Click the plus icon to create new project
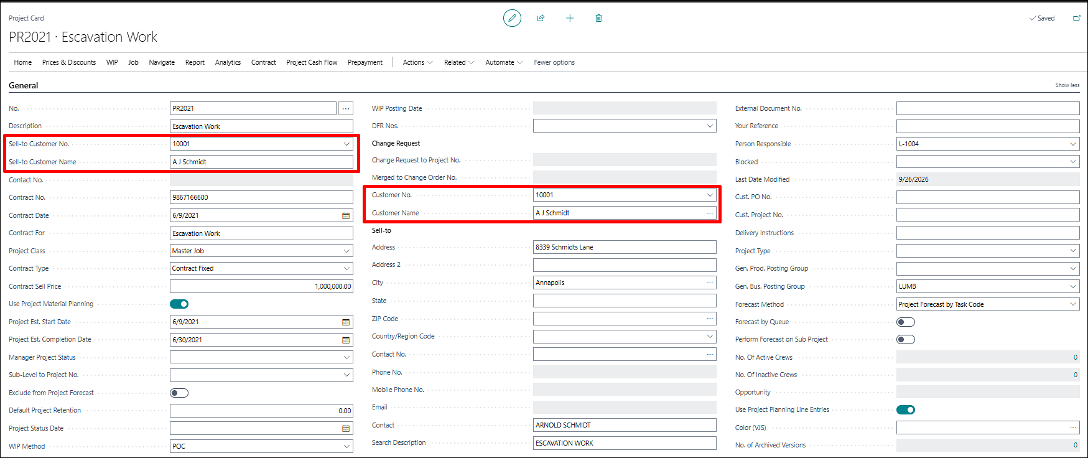 [570, 18]
